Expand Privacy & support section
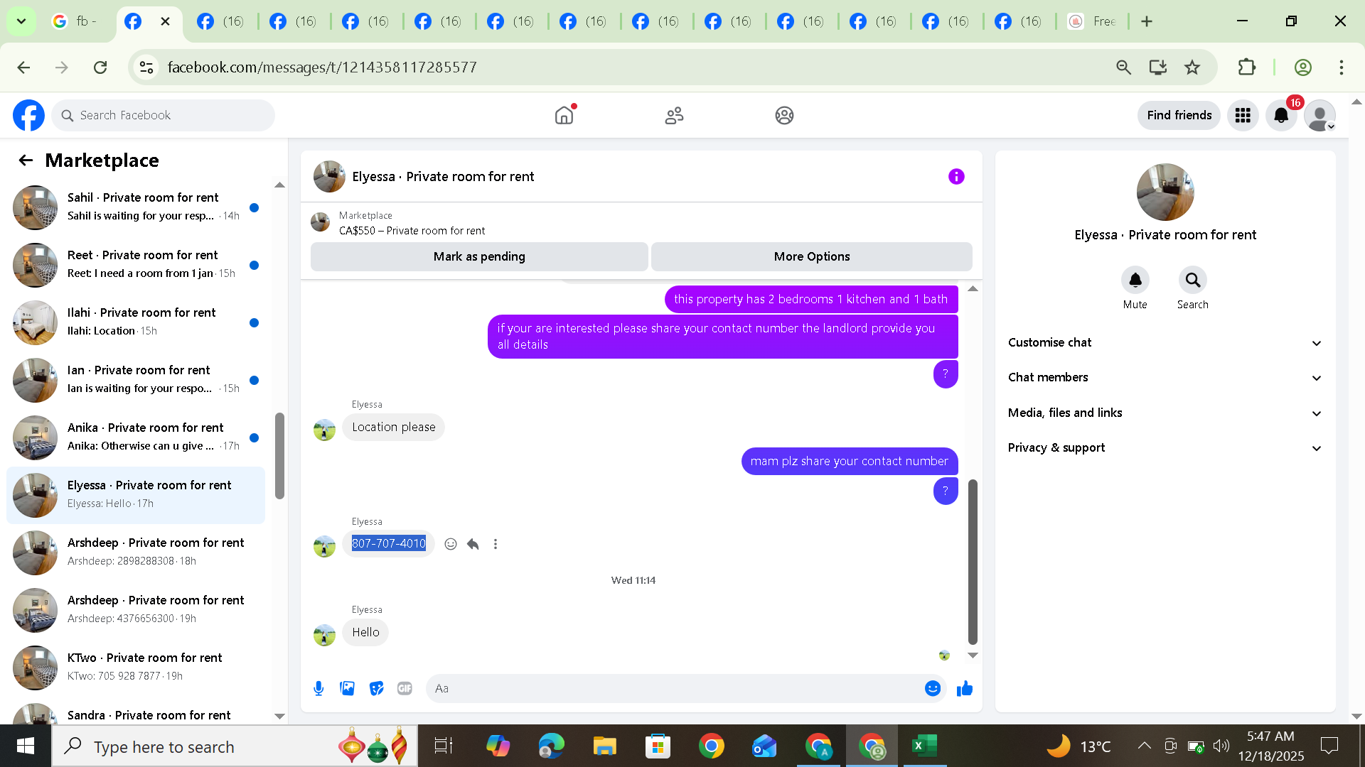This screenshot has width=1365, height=767. click(1165, 447)
